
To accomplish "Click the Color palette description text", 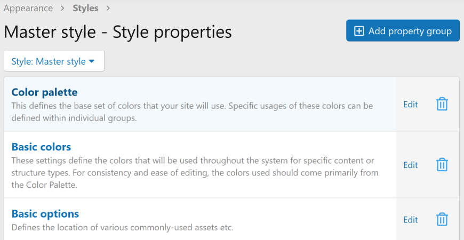I will pos(192,111).
